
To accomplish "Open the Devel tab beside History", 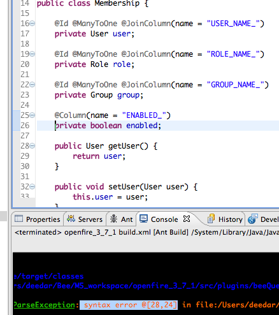I will 263,219.
